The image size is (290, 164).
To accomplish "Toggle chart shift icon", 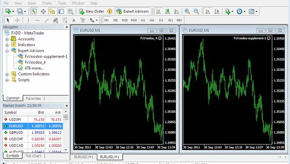I will click(x=217, y=11).
